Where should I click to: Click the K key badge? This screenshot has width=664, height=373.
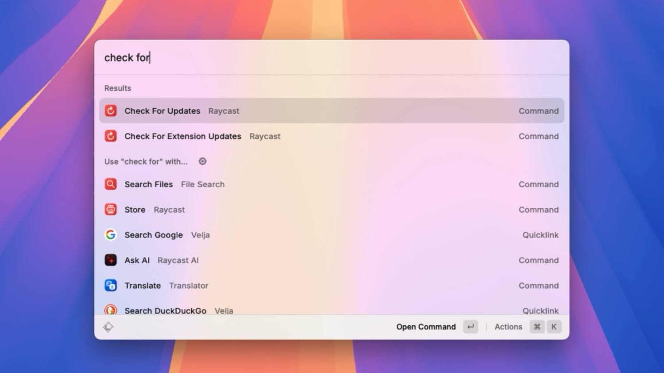554,327
